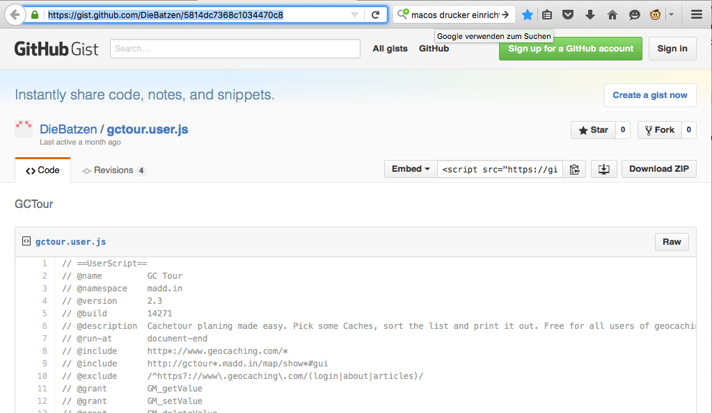The image size is (712, 413).
Task: Click Create a gist now button
Action: (x=650, y=95)
